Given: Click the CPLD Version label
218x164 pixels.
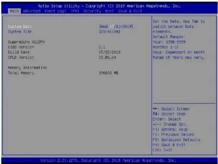Looking at the screenshot, I should coord(21,57).
